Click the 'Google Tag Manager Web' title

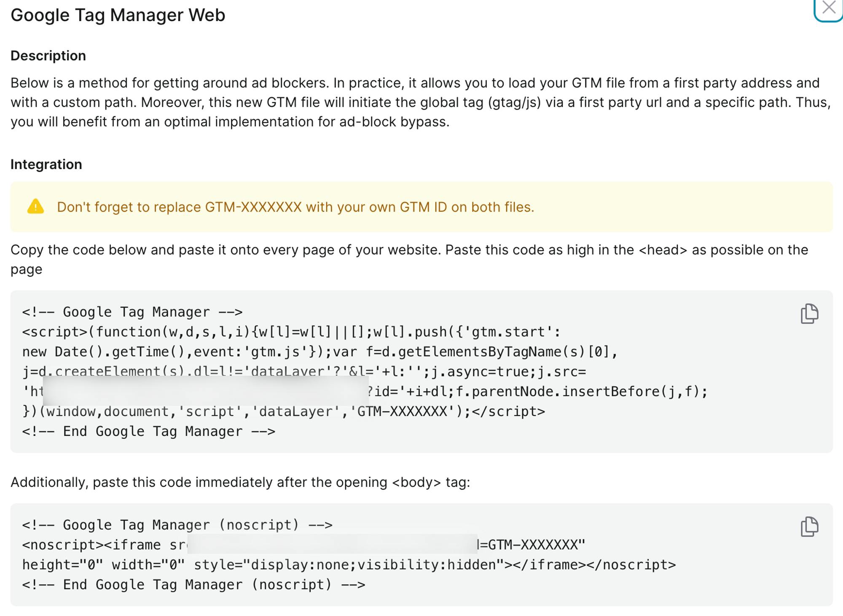pyautogui.click(x=118, y=15)
